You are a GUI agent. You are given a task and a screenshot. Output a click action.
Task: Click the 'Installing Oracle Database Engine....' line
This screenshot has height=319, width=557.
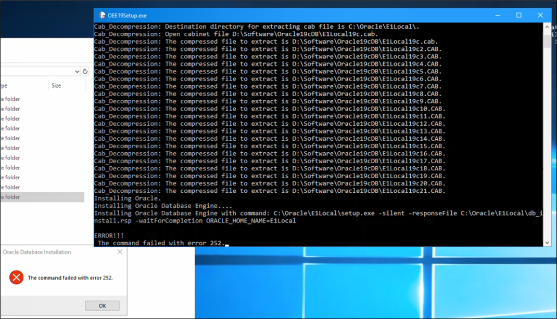pyautogui.click(x=163, y=206)
